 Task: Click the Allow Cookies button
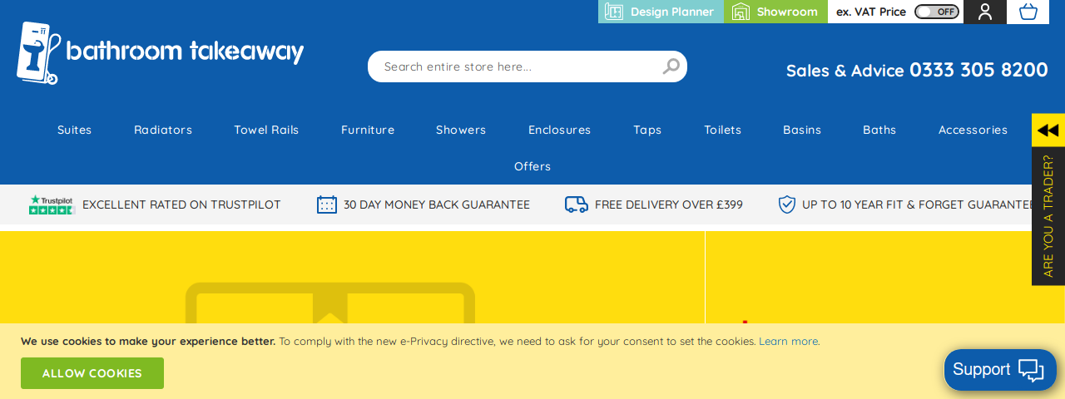click(x=92, y=373)
